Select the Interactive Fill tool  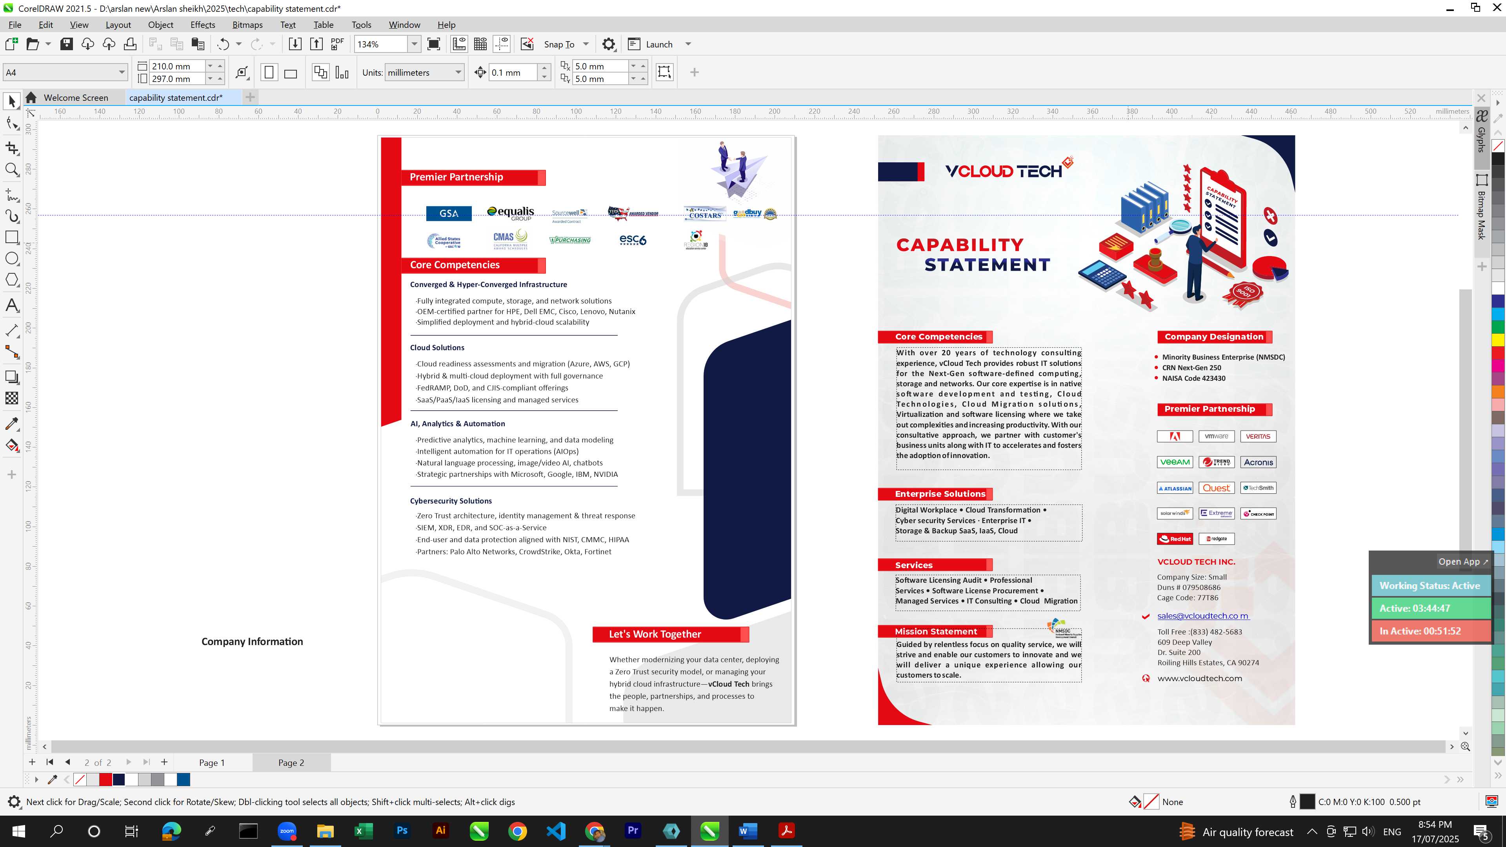point(12,445)
